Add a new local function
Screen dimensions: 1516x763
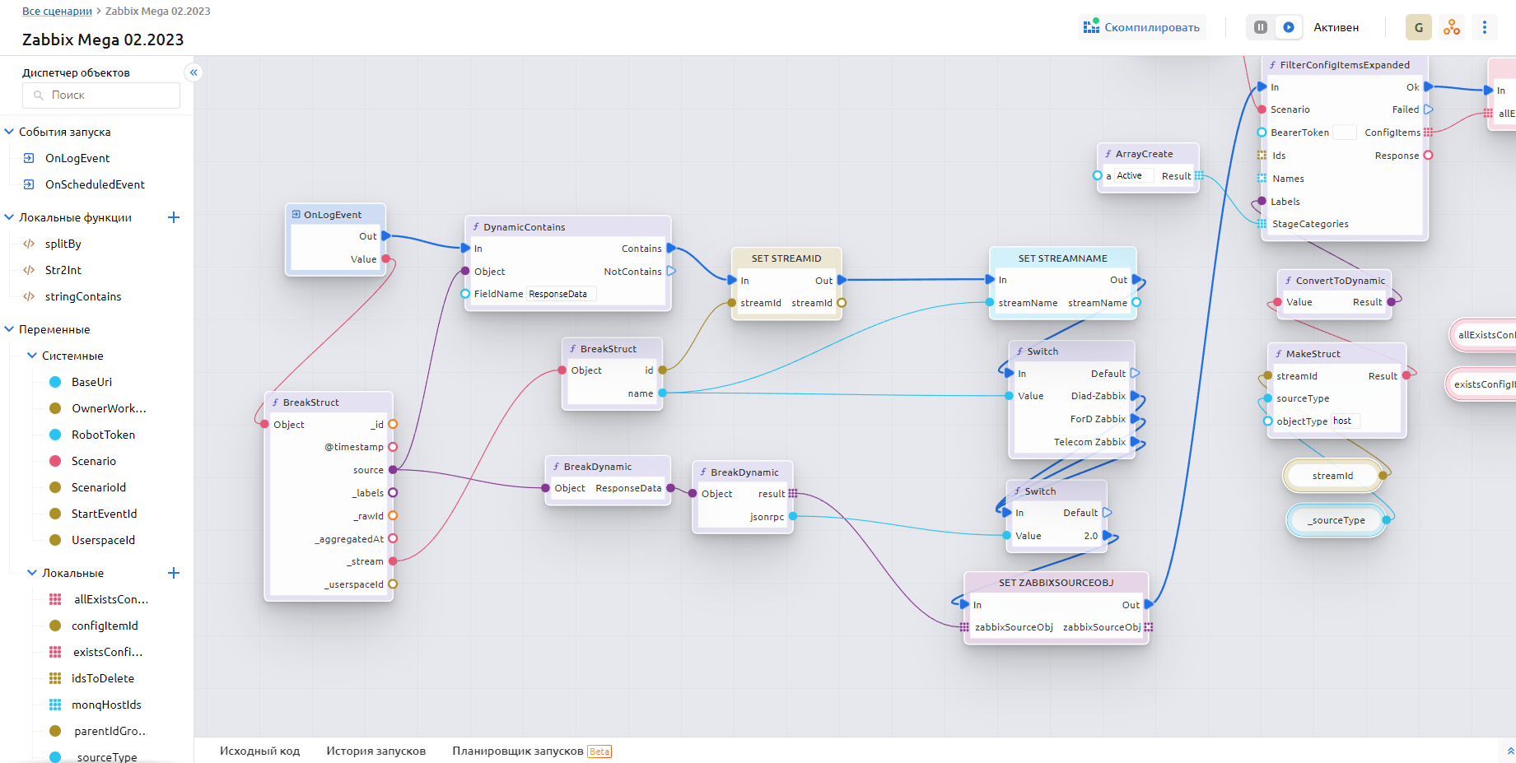[174, 217]
